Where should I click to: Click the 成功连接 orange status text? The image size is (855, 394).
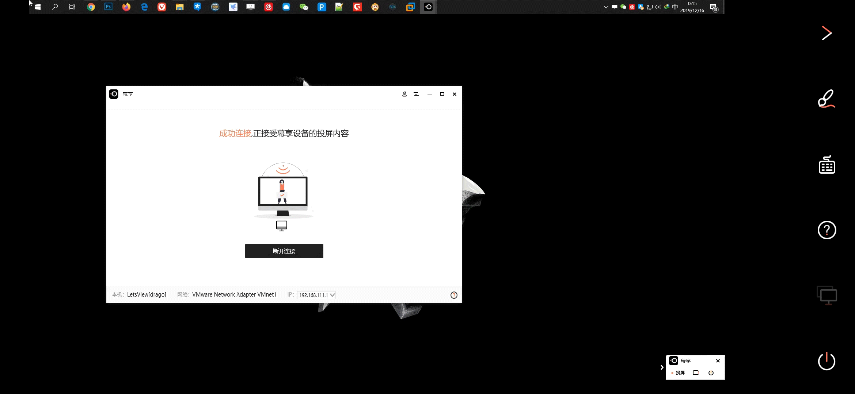pyautogui.click(x=235, y=134)
